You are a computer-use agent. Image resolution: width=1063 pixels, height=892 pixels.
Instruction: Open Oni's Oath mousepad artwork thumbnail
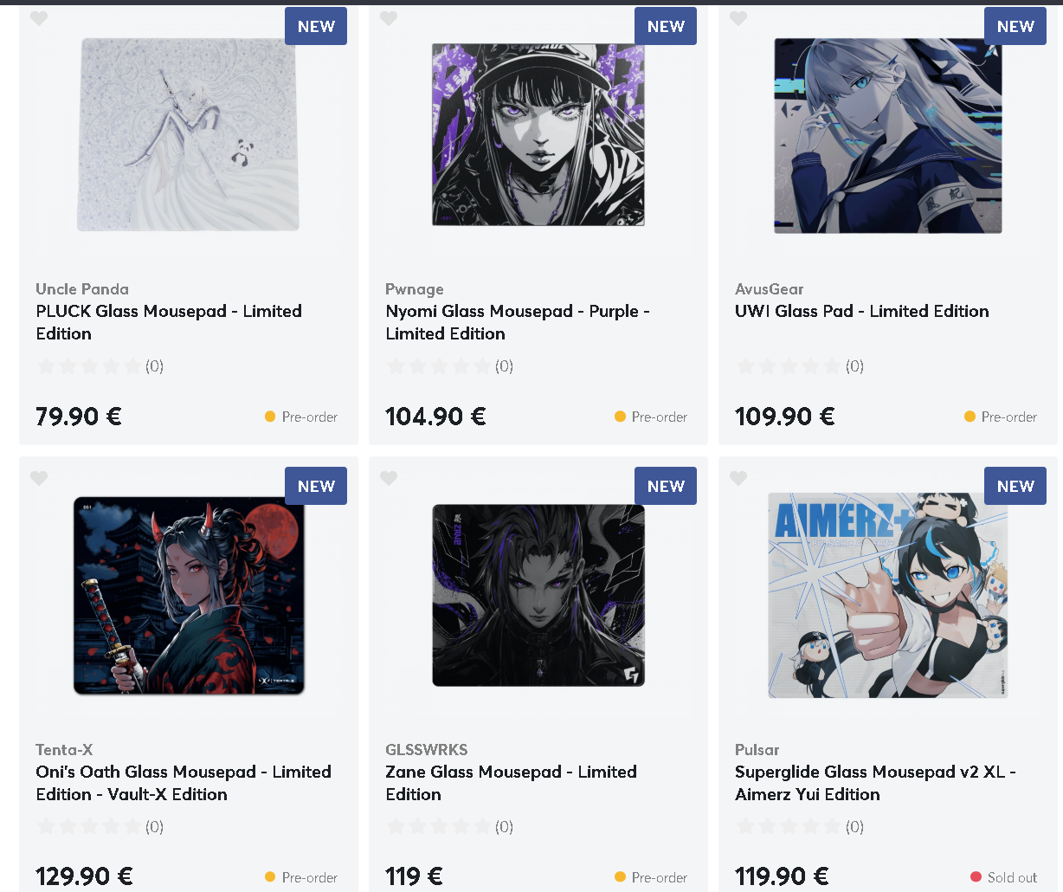pyautogui.click(x=189, y=596)
